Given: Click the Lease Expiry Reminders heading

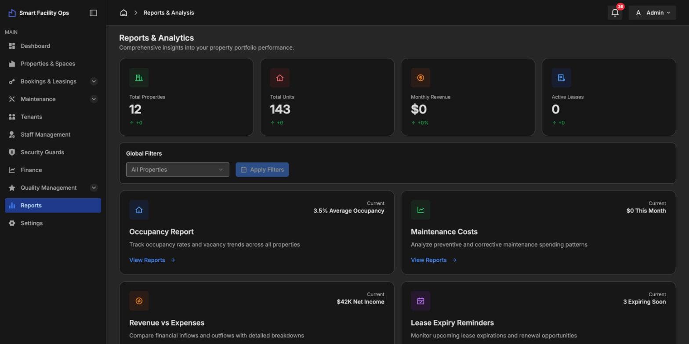Looking at the screenshot, I should tap(452, 323).
